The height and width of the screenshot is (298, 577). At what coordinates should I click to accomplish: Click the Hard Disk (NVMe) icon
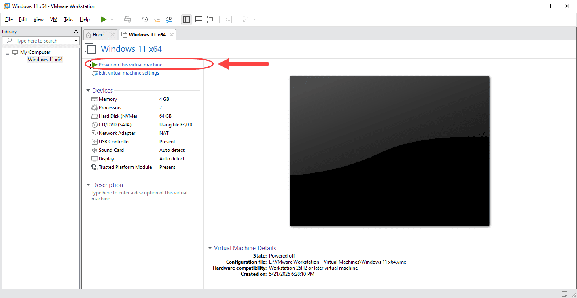click(95, 116)
